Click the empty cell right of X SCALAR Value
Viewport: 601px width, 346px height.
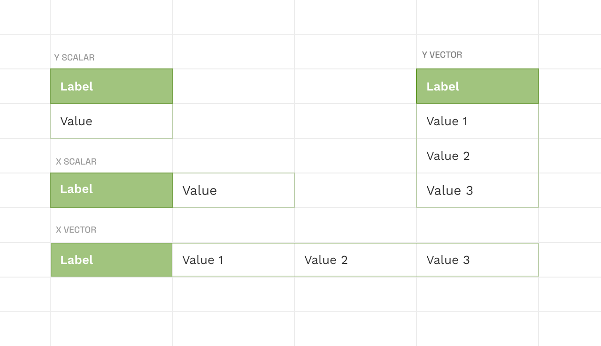coord(355,190)
